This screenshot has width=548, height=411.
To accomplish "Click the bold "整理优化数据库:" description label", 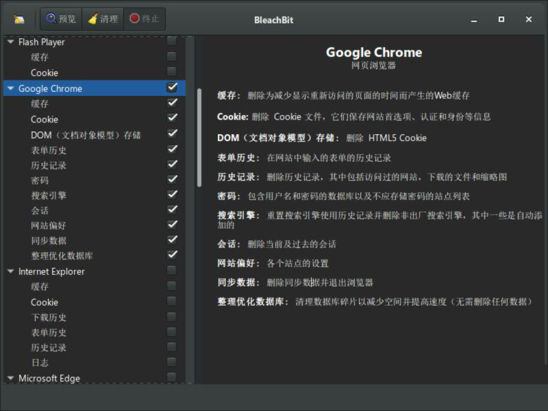I will pos(253,301).
